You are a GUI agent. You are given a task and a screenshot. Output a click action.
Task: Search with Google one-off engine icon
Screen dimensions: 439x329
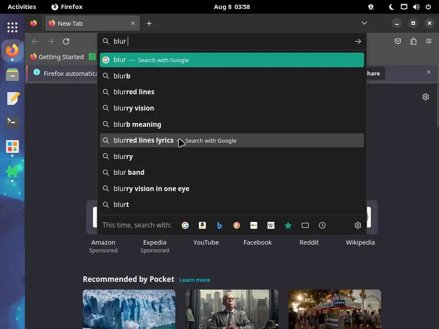(185, 225)
